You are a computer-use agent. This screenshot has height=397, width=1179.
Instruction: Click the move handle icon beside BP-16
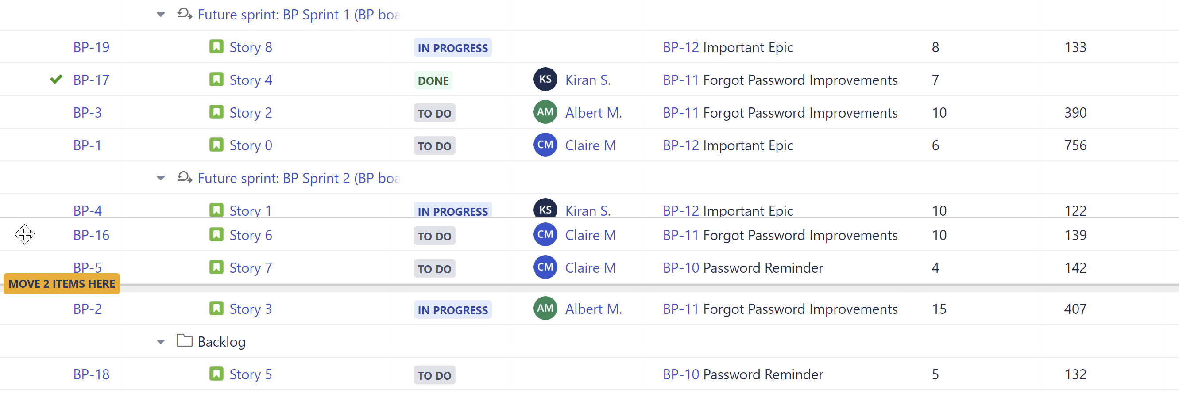25,234
